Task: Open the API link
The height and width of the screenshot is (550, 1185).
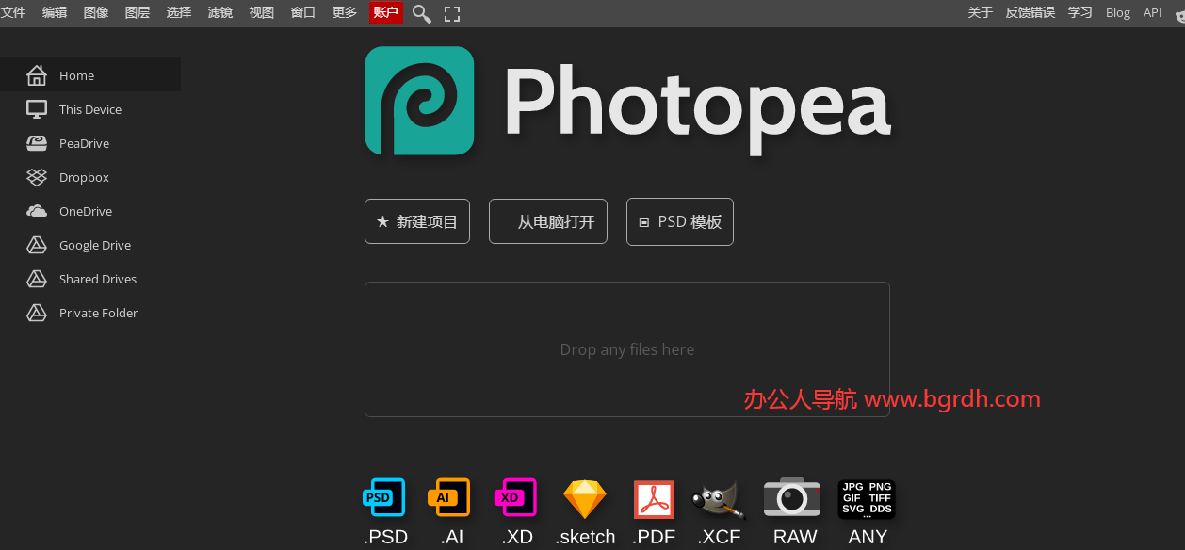Action: [x=1152, y=12]
